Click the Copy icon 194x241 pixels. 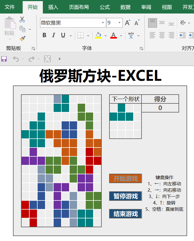(22, 29)
